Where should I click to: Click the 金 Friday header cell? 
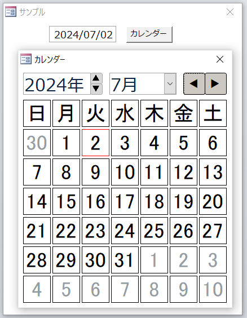[183, 113]
